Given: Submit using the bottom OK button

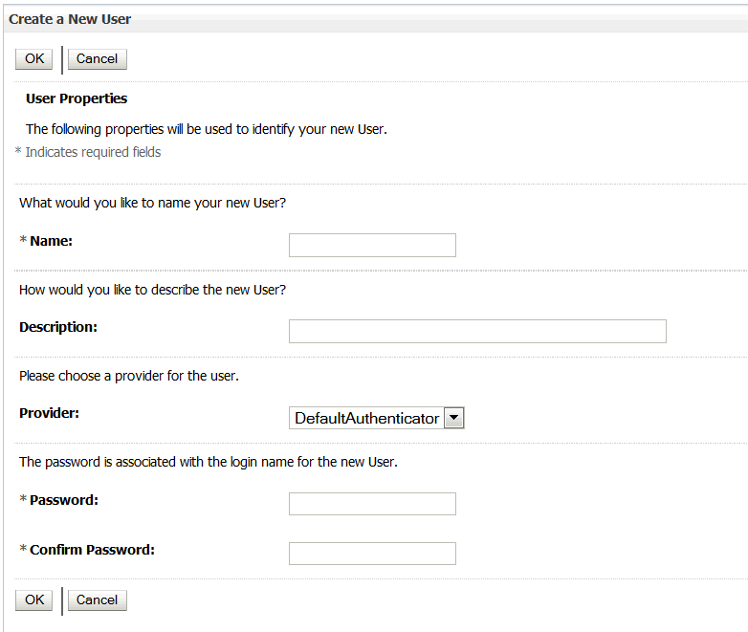Looking at the screenshot, I should [33, 600].
